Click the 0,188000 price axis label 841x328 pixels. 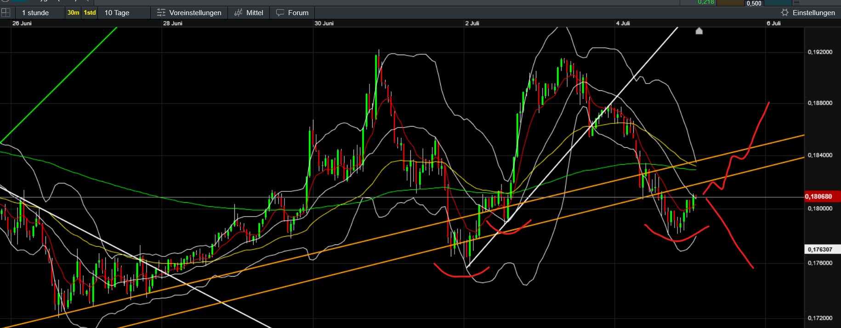820,103
